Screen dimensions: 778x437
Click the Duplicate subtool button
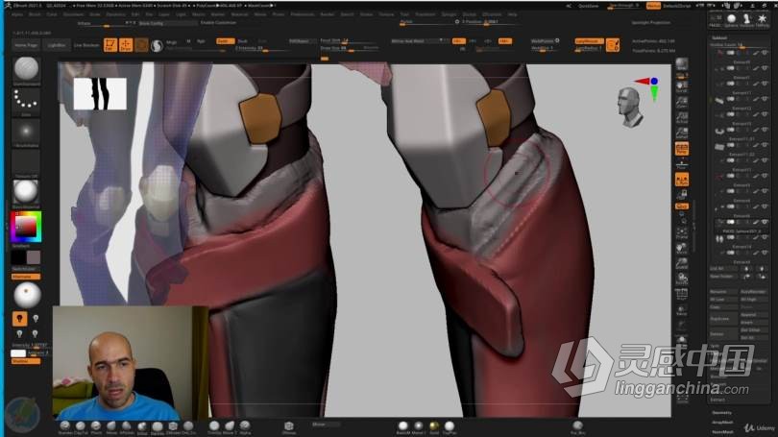pyautogui.click(x=723, y=319)
